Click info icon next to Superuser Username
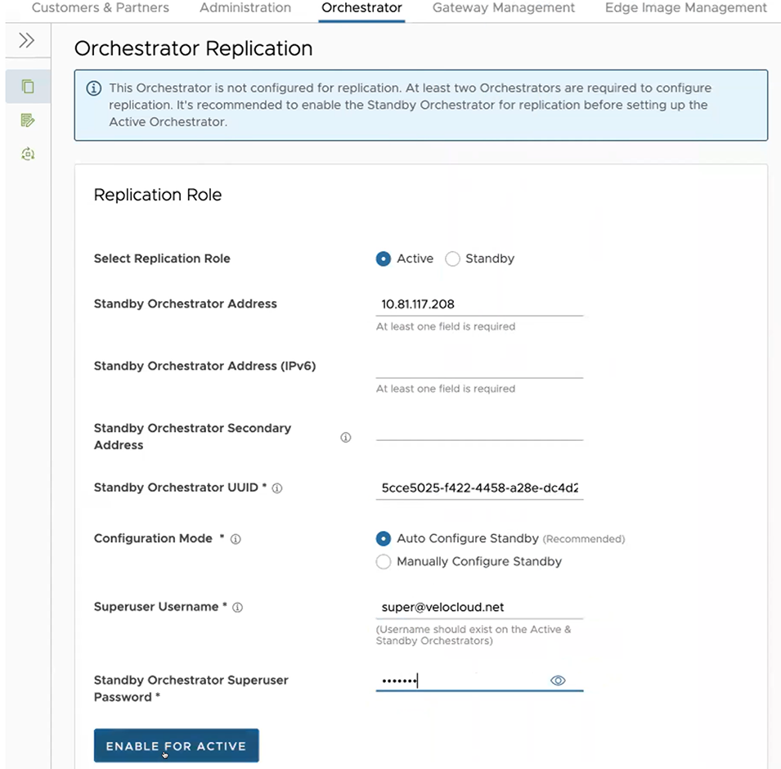Image resolution: width=781 pixels, height=769 pixels. (x=238, y=608)
